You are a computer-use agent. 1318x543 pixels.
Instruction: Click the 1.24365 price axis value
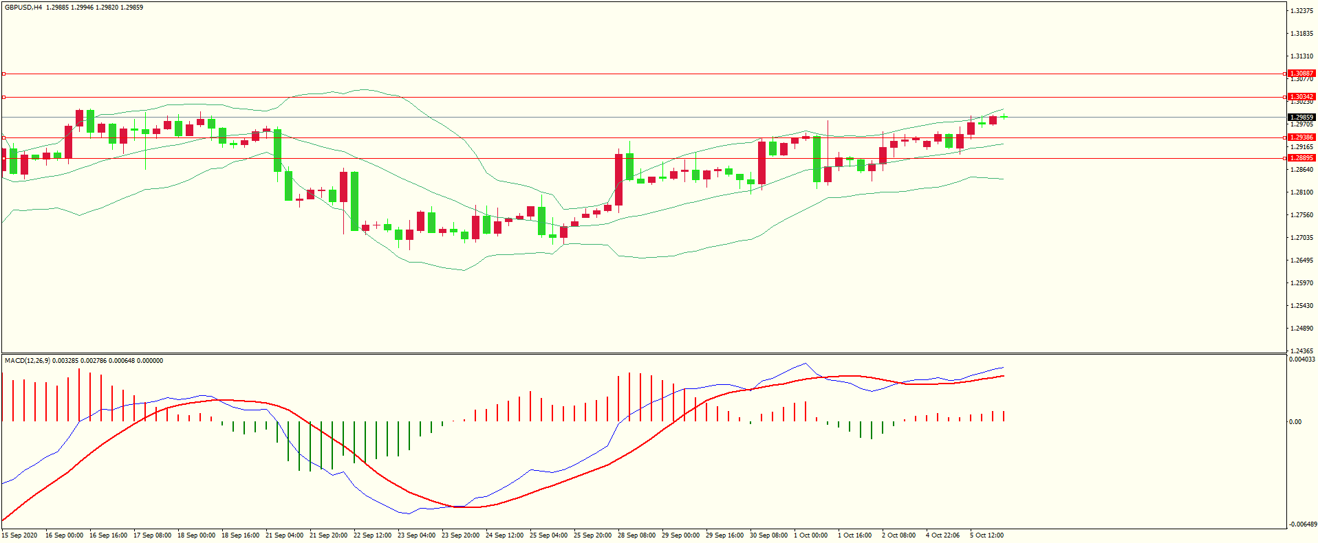point(1301,351)
